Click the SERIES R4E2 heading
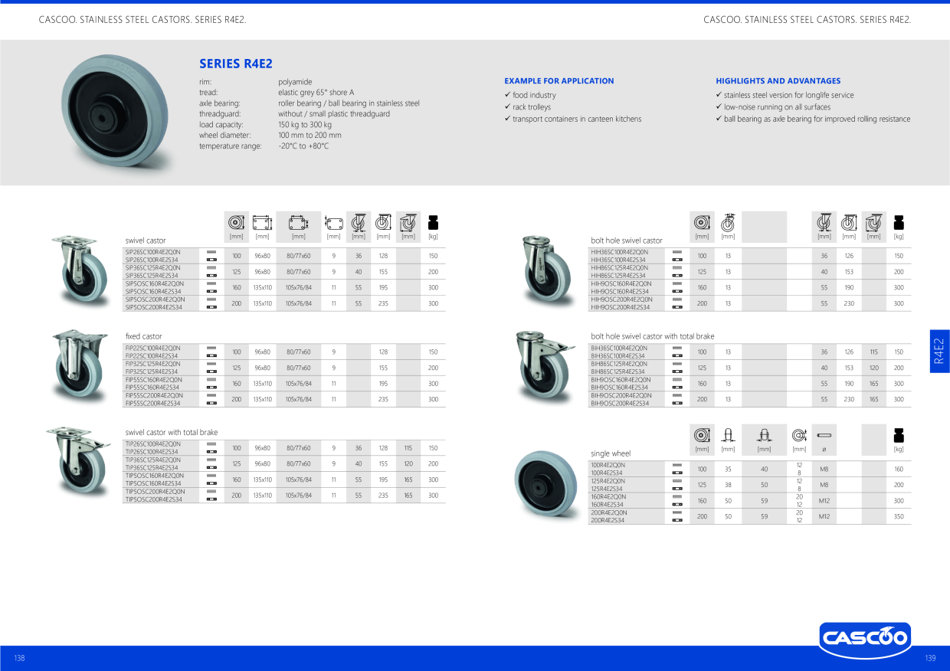 click(x=236, y=64)
